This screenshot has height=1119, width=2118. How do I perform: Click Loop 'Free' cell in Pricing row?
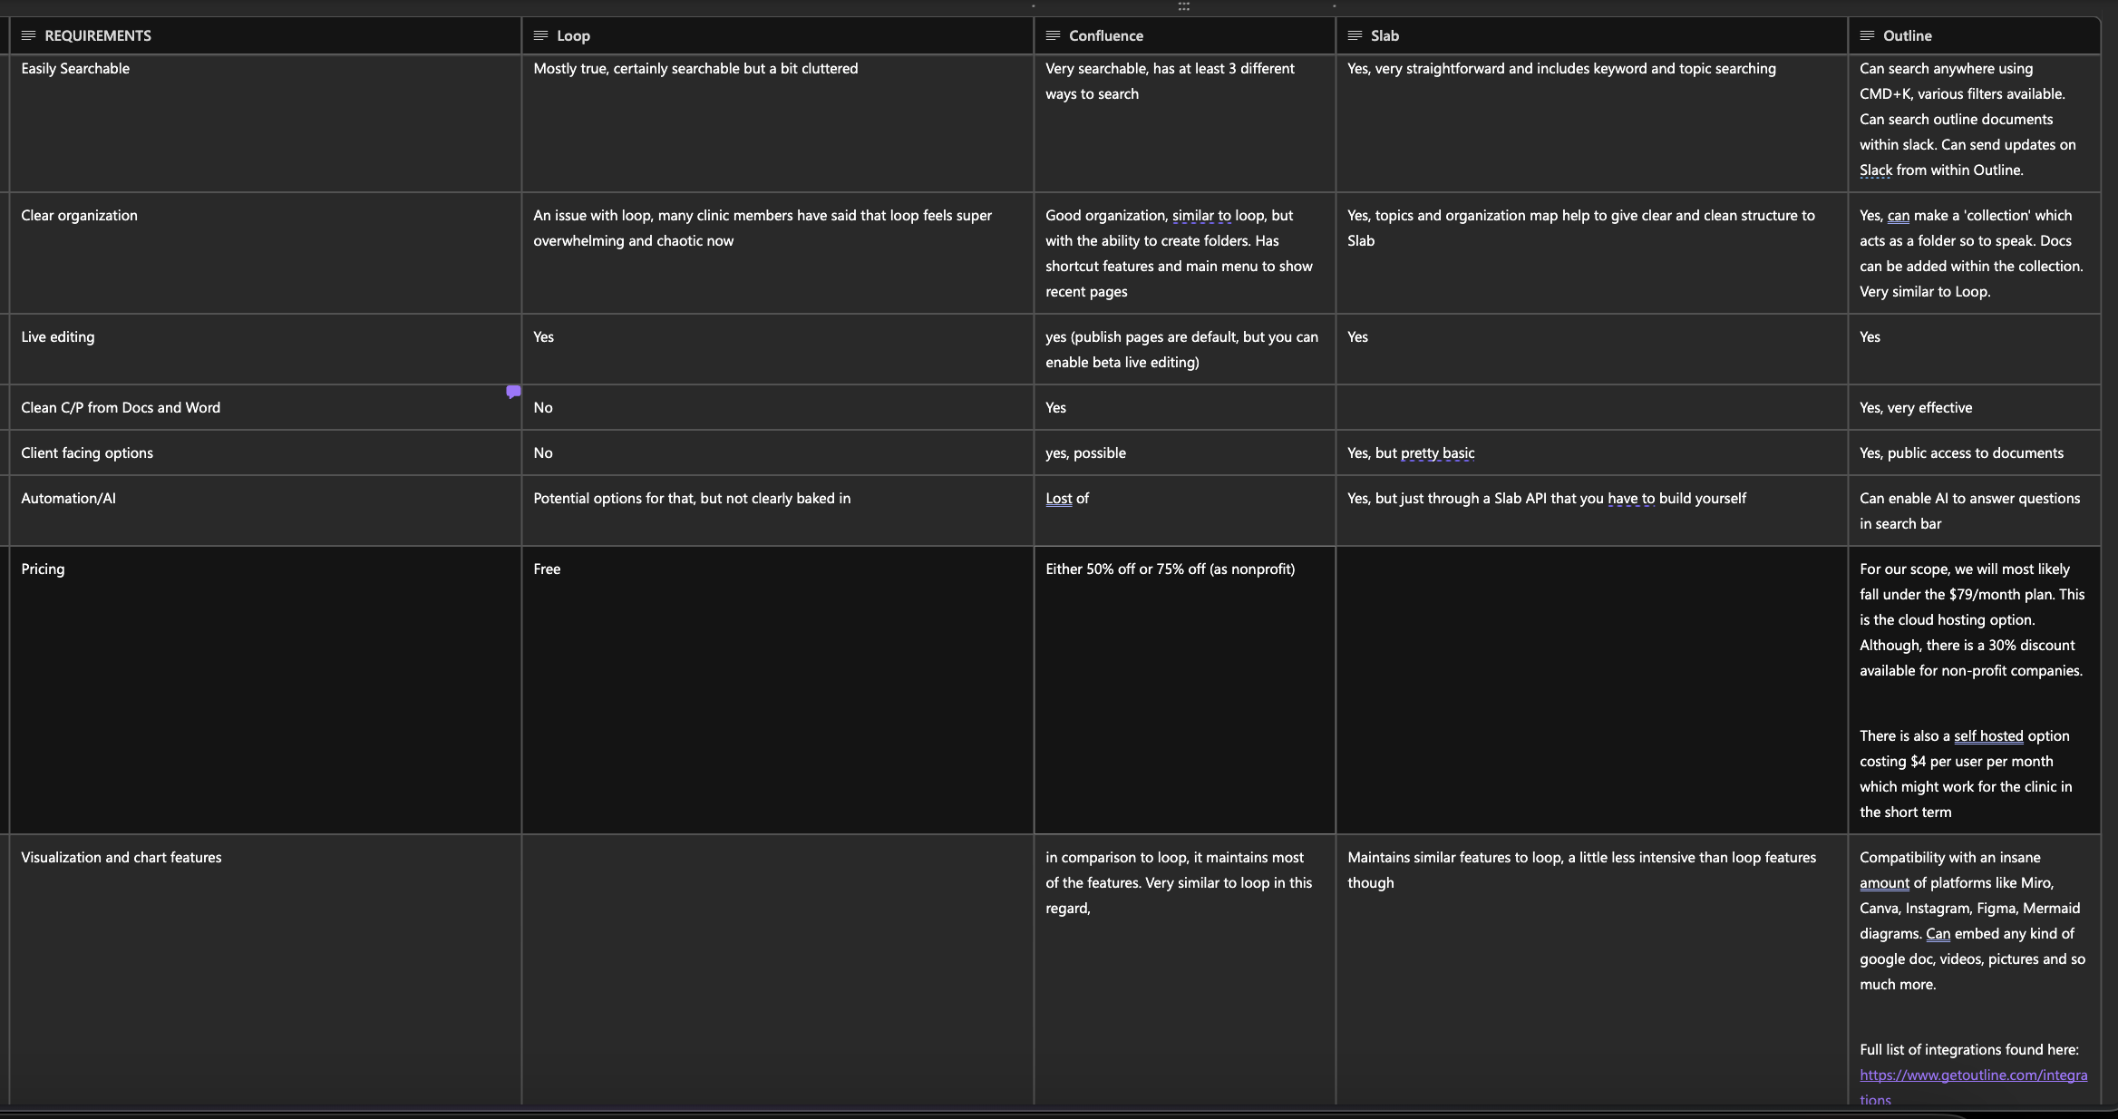coord(778,690)
